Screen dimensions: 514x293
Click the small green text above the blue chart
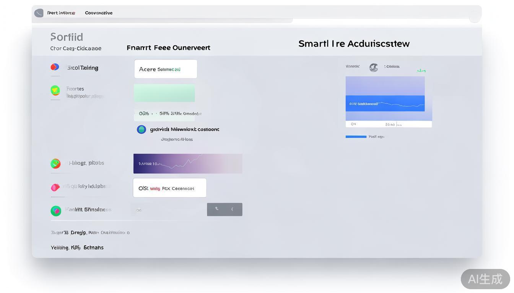click(x=421, y=71)
